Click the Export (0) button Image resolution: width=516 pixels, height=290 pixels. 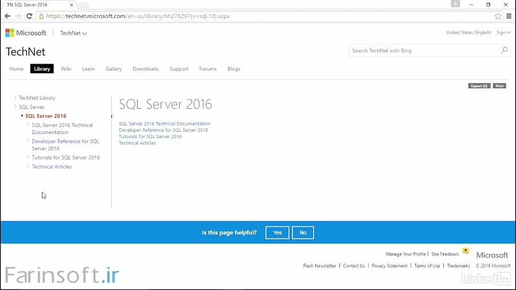pyautogui.click(x=479, y=86)
